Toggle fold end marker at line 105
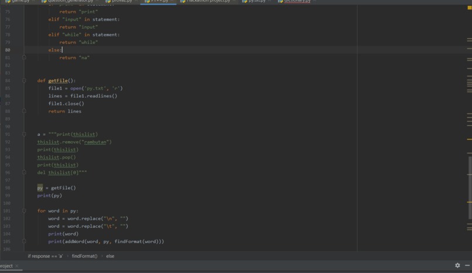Viewport: 472px width, 273px height. pos(24,241)
